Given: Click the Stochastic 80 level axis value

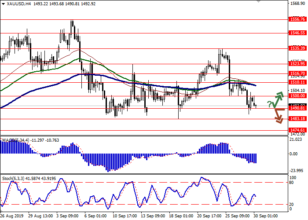Looking at the screenshot, I should pyautogui.click(x=291, y=182).
